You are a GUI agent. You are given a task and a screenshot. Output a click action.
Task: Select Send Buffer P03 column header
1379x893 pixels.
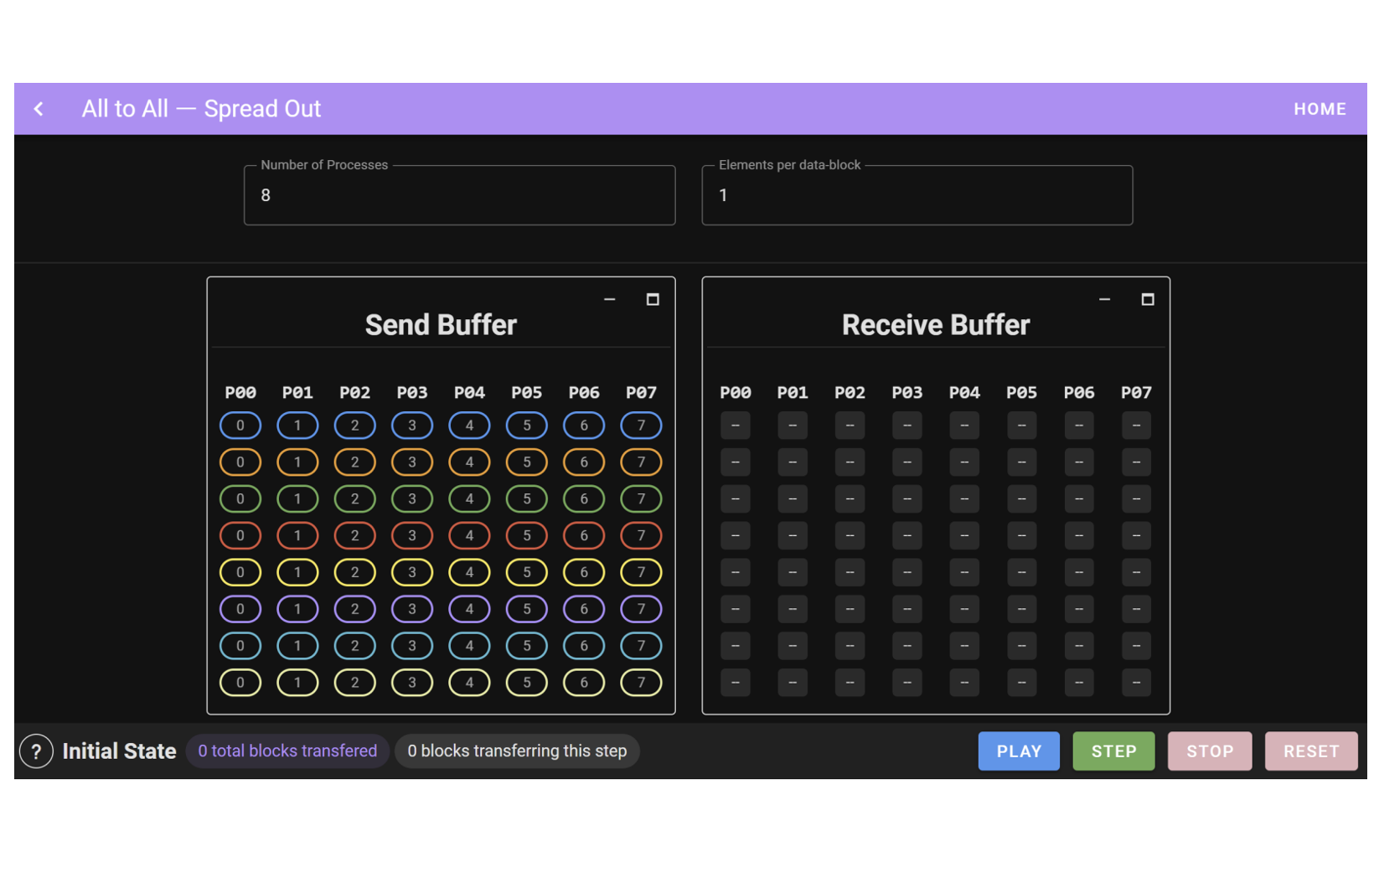point(412,392)
